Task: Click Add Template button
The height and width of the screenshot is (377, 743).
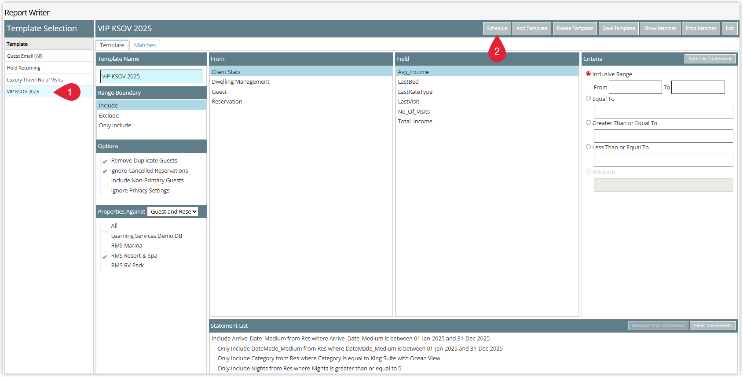Action: [531, 29]
